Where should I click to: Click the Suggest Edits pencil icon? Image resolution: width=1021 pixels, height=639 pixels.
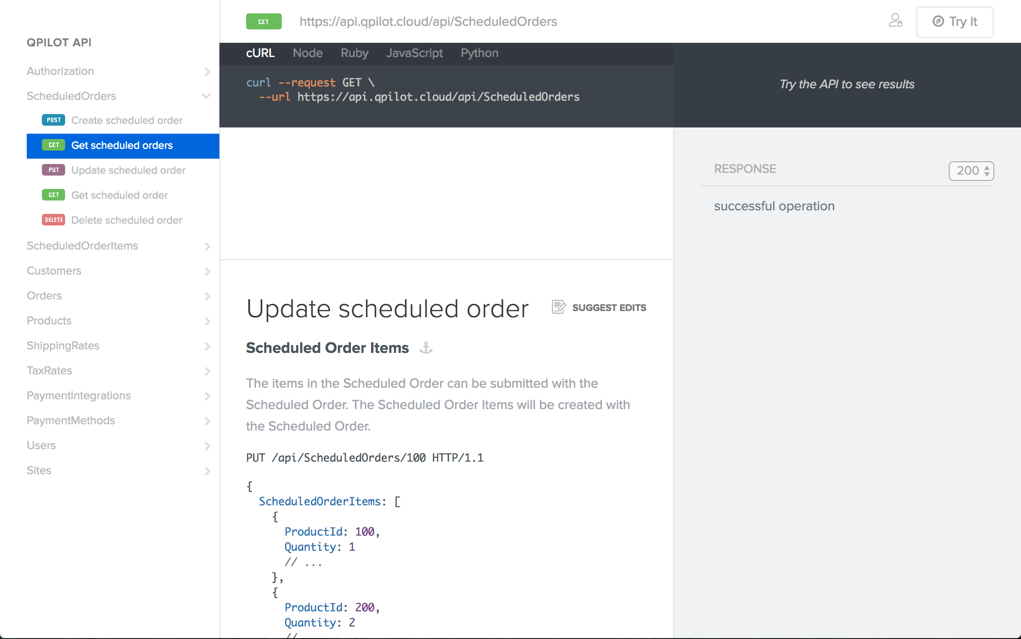[x=559, y=307]
